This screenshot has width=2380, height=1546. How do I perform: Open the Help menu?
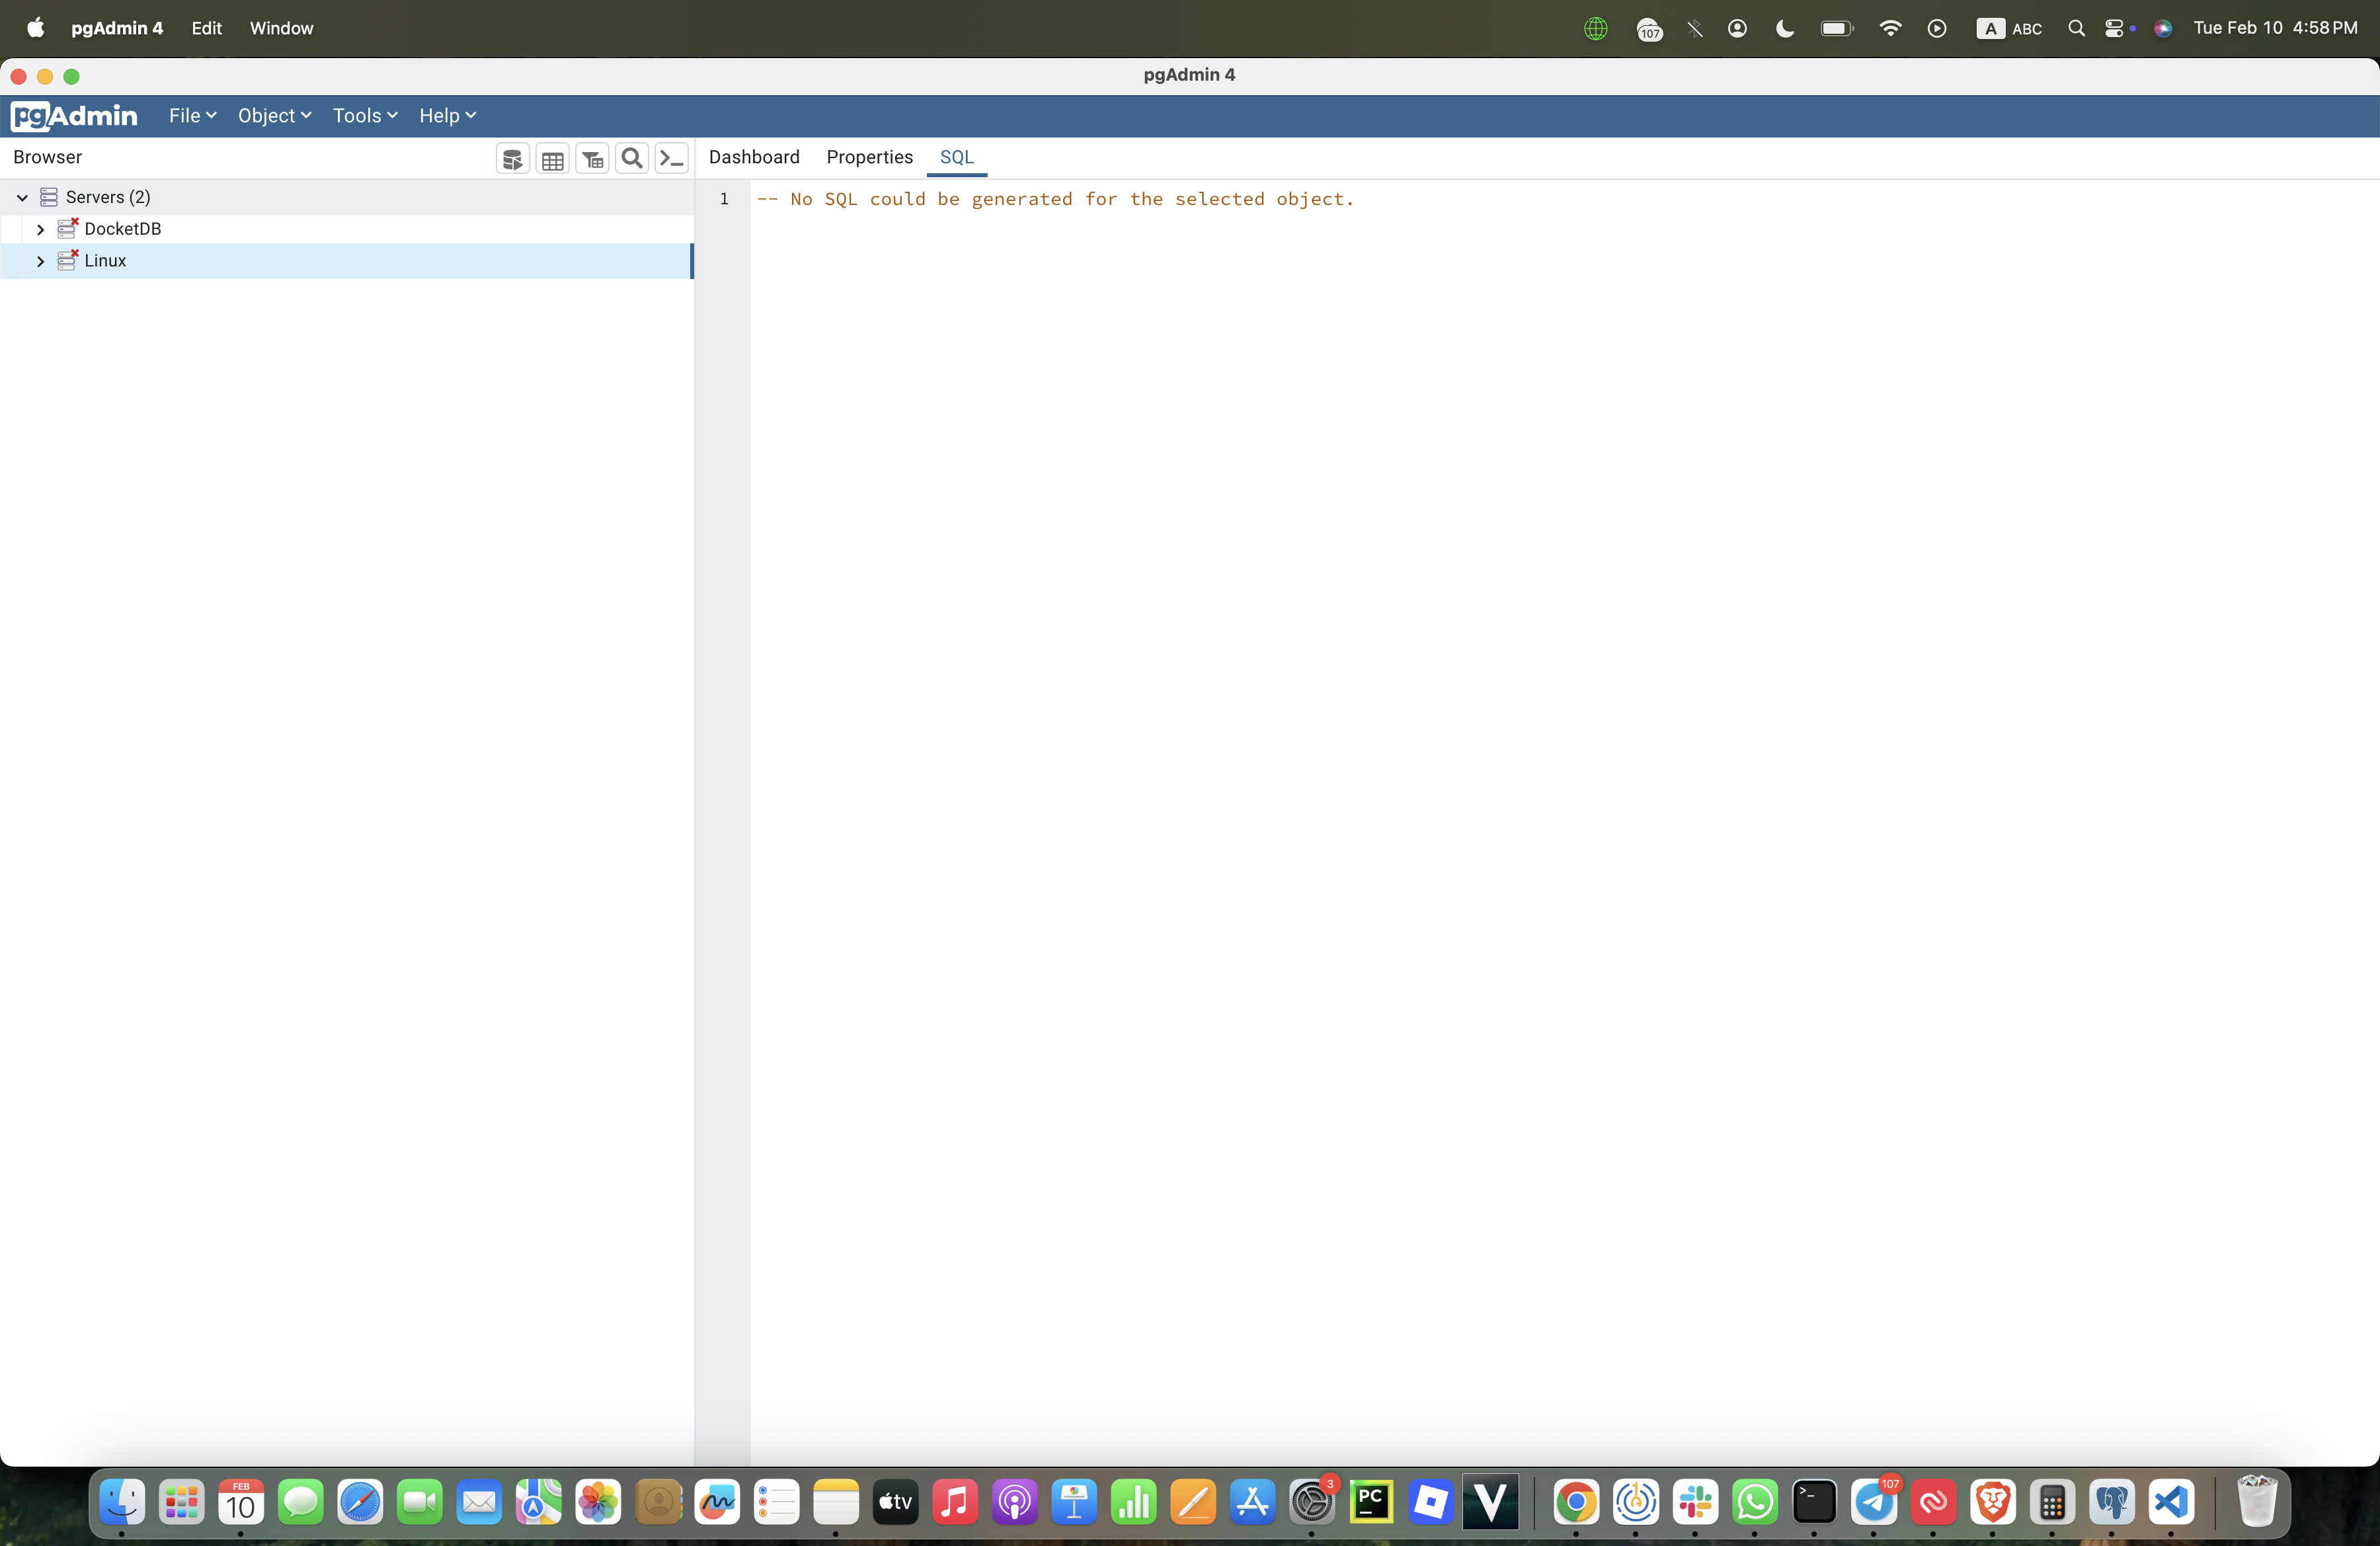[447, 116]
